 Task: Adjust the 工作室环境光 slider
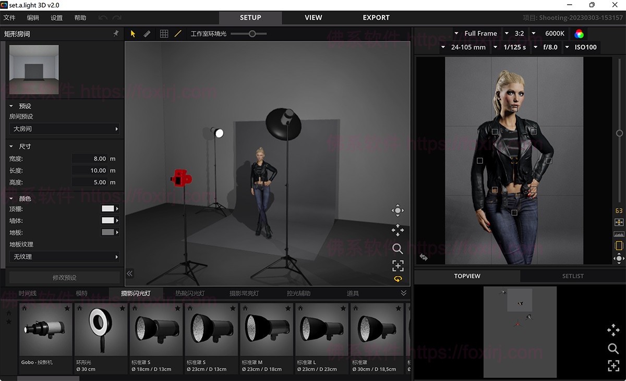click(252, 34)
